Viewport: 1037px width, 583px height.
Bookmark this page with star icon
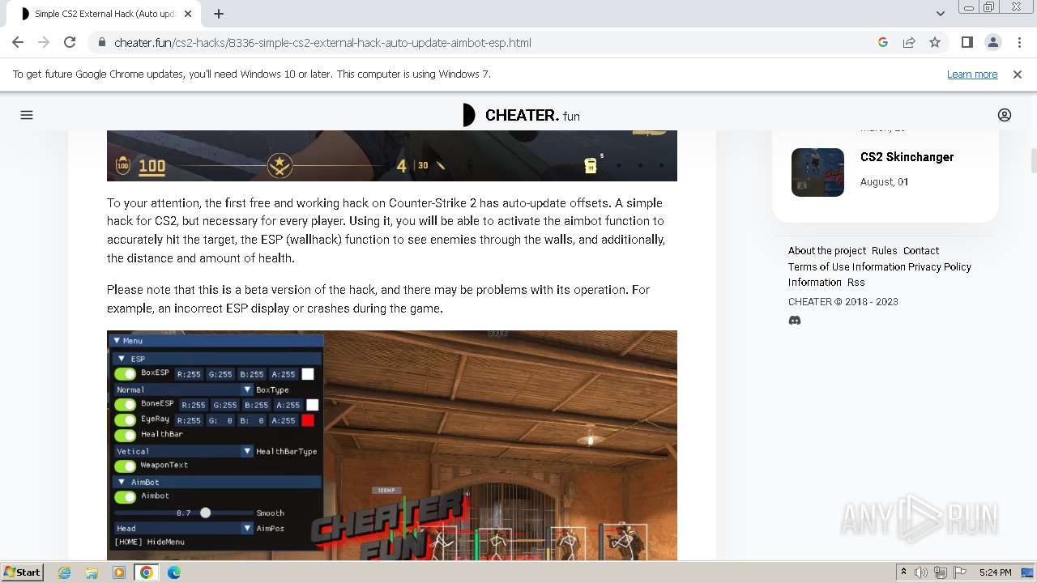(x=935, y=42)
